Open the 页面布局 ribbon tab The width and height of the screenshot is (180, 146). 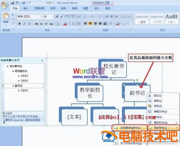[39, 8]
